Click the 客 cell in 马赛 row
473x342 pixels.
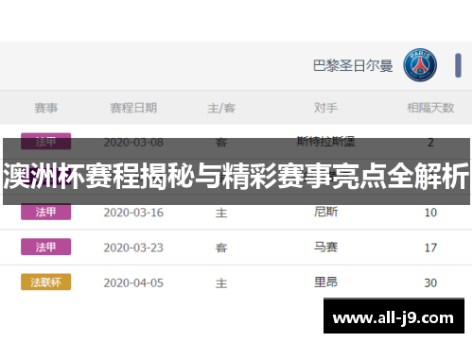pos(221,248)
